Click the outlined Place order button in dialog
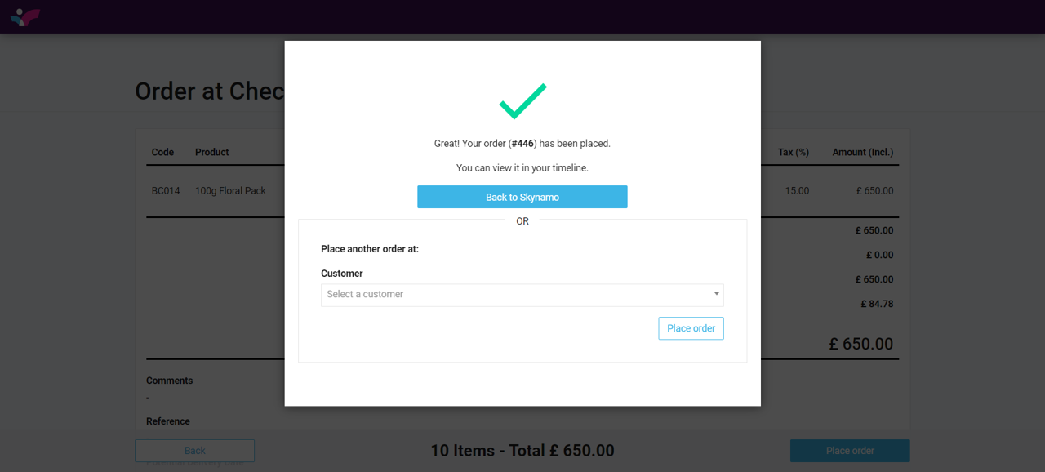The width and height of the screenshot is (1045, 472). point(691,328)
